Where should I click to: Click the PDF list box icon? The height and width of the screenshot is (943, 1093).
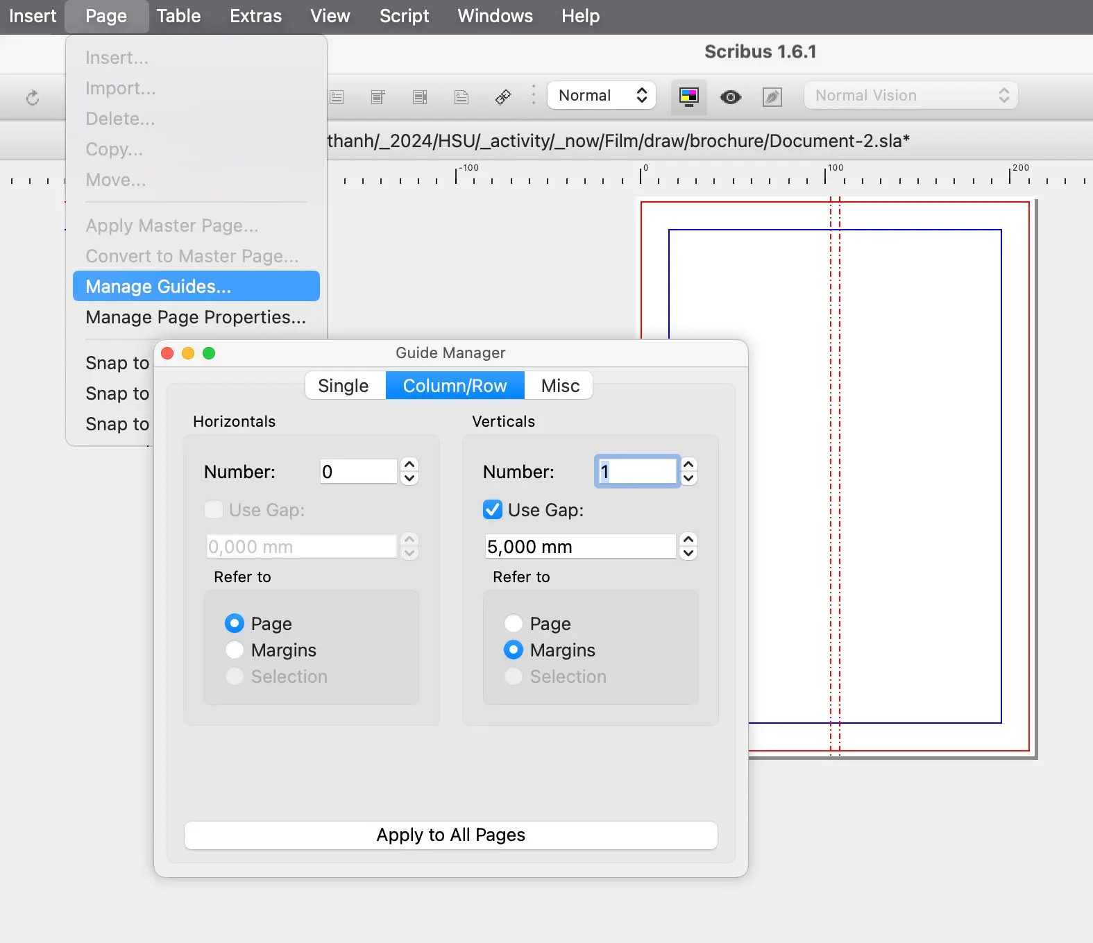(x=420, y=96)
